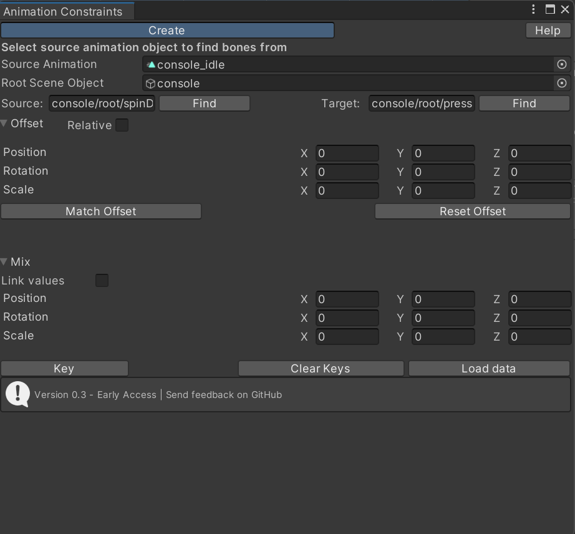Click the Reset Offset button
575x534 pixels.
(473, 211)
